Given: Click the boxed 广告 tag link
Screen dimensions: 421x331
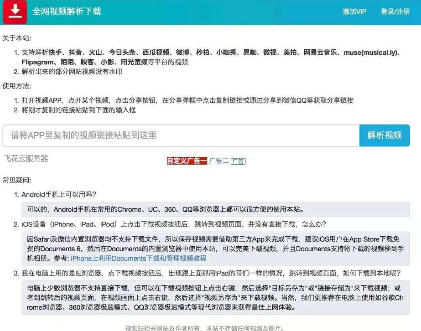Looking at the screenshot, I should [238, 161].
